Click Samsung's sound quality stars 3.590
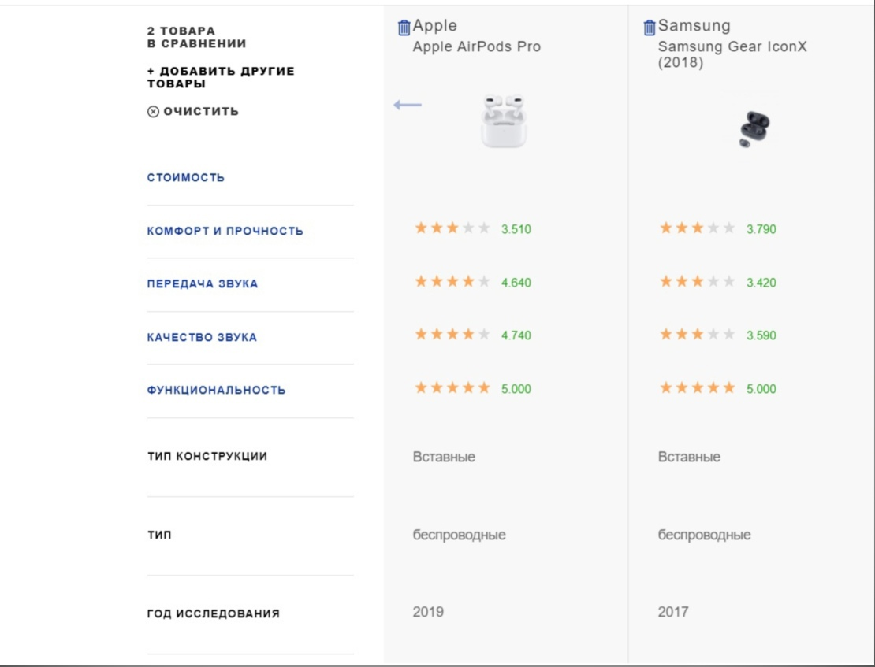875x667 pixels. pos(698,335)
